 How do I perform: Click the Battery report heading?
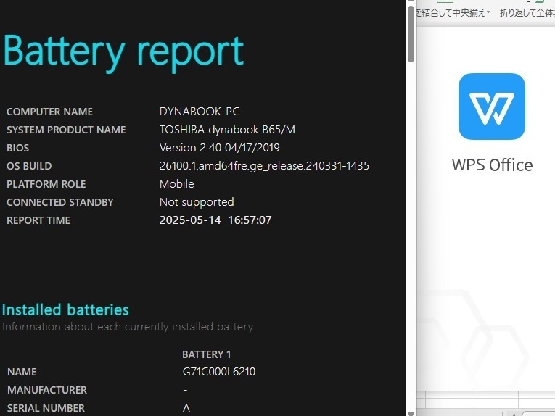point(123,52)
